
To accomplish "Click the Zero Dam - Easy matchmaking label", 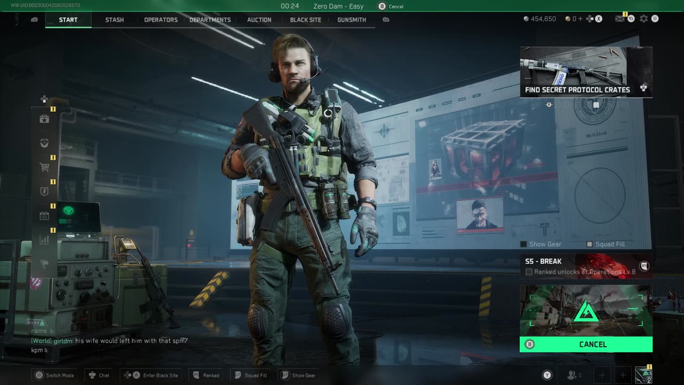I will (338, 6).
